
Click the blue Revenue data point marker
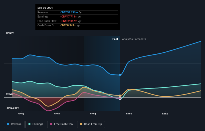120,75
